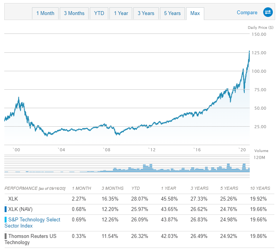Click S&P index value 24.98%

point(229,220)
